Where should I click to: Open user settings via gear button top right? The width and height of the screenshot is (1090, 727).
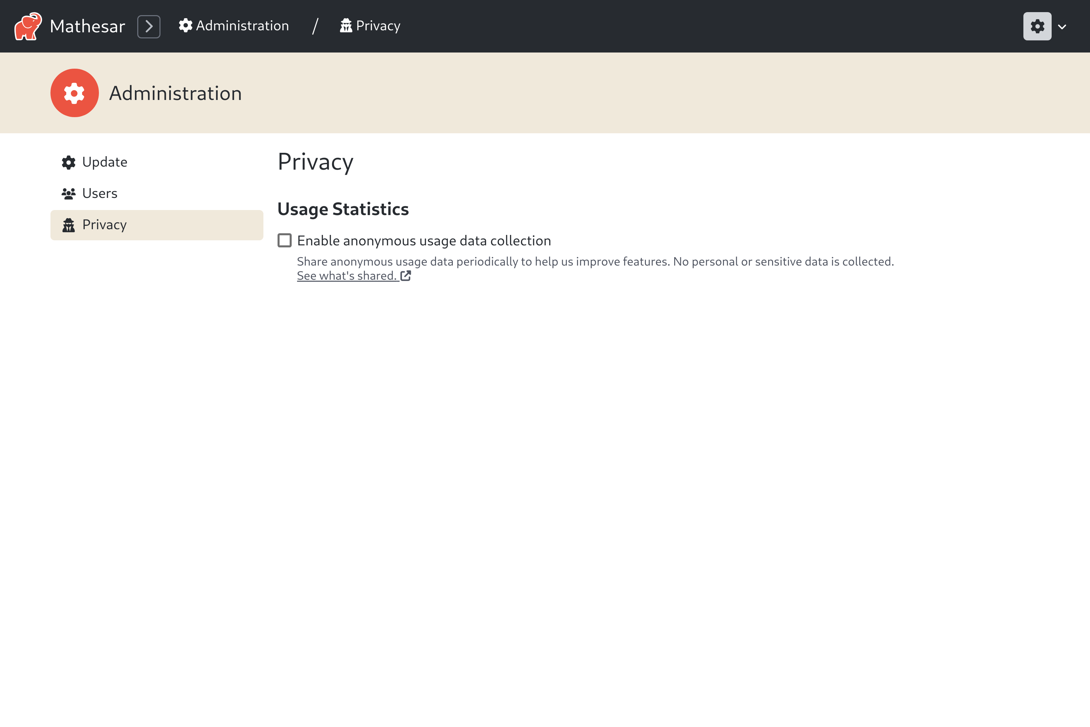coord(1037,26)
